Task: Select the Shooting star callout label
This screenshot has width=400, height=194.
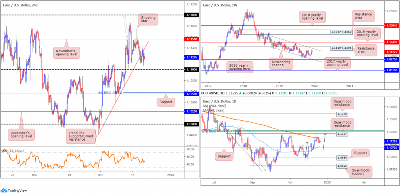Action: point(148,19)
